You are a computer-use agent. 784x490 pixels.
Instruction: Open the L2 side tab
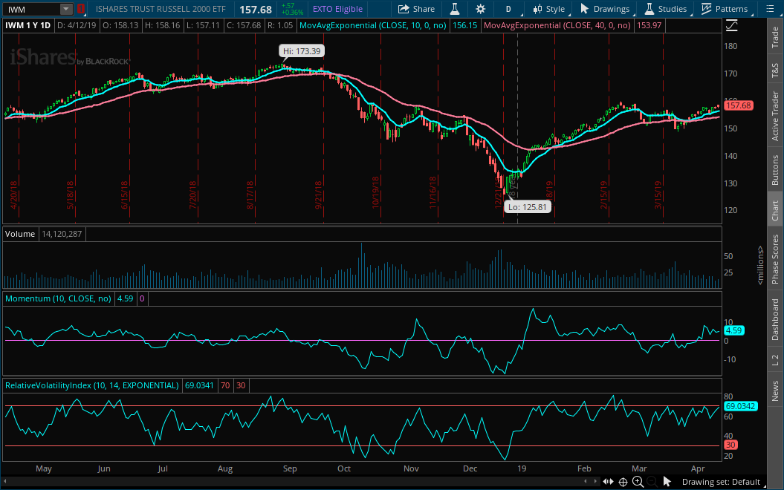click(775, 359)
